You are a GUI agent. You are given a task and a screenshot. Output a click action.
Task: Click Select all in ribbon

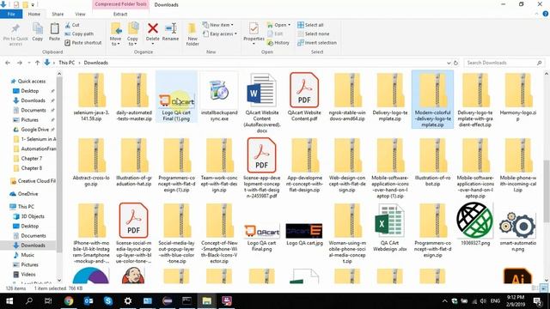click(310, 25)
